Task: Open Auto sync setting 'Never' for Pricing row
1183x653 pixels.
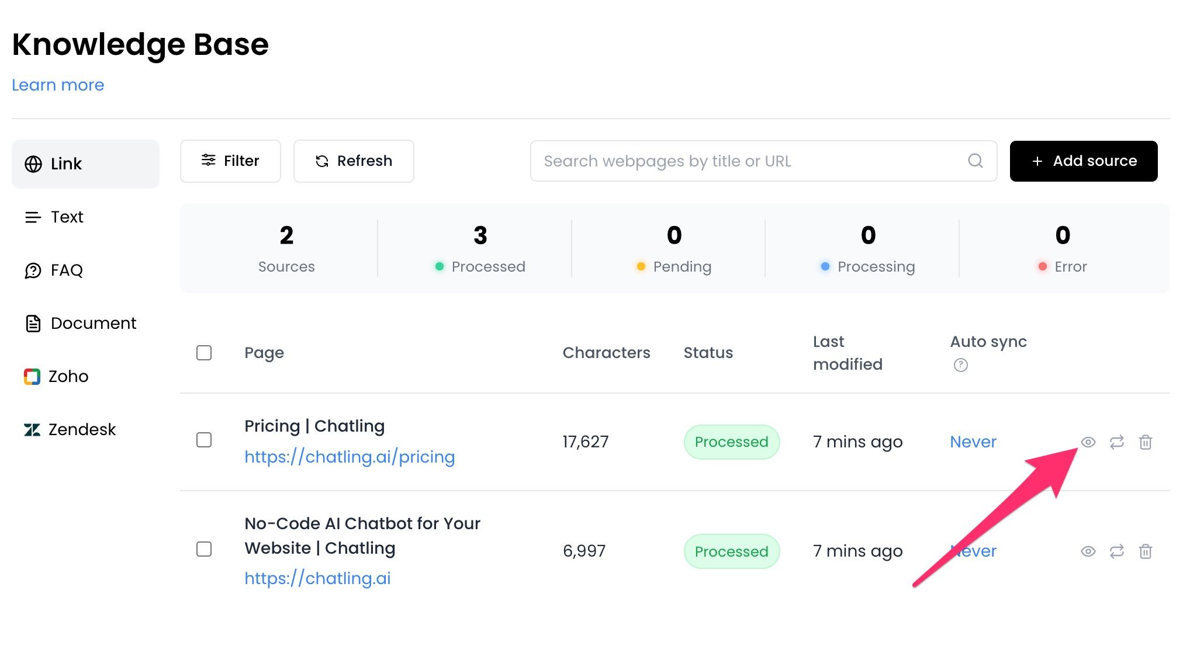Action: coord(973,442)
